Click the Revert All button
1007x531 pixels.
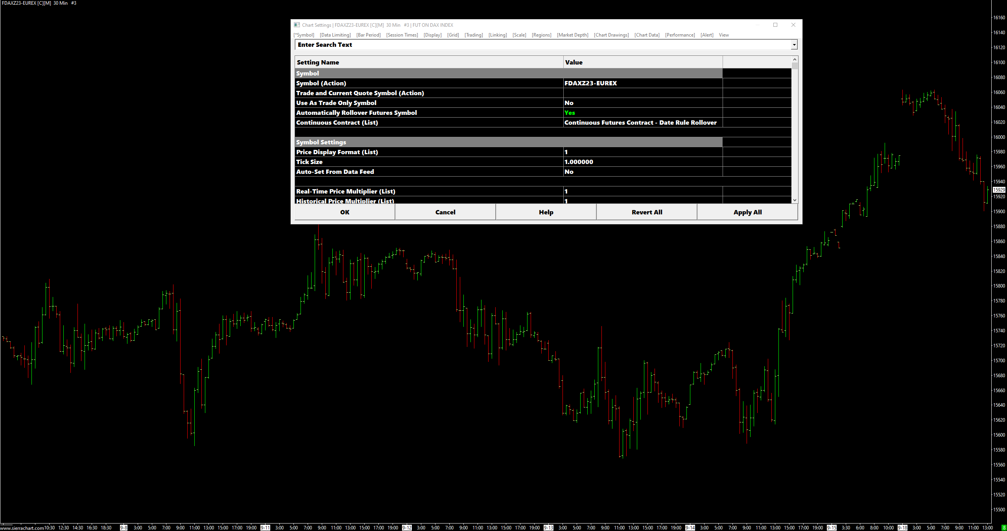[647, 212]
